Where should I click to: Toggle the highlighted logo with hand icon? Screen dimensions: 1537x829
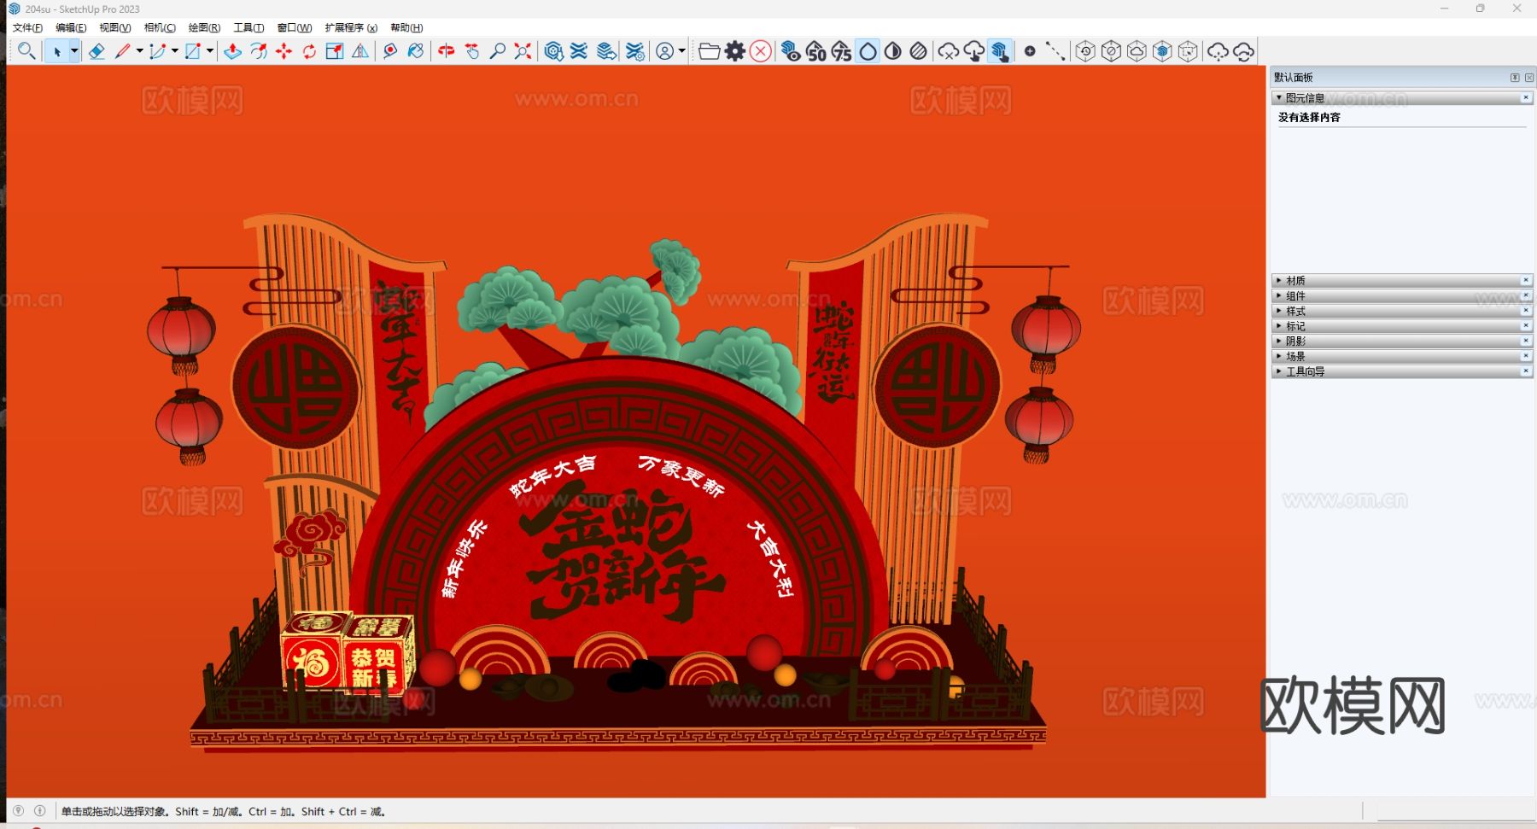(x=1000, y=51)
